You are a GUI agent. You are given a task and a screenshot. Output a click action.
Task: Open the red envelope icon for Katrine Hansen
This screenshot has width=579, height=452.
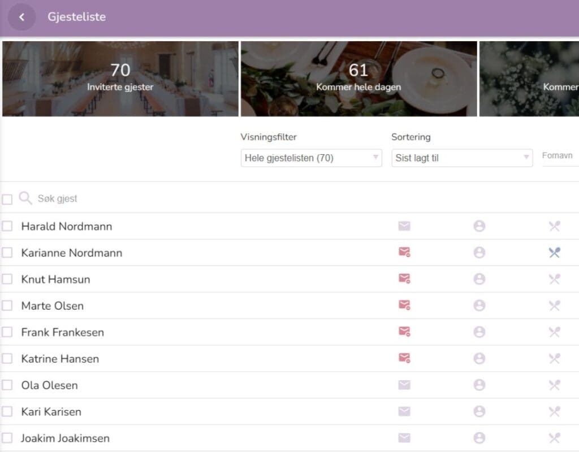404,358
